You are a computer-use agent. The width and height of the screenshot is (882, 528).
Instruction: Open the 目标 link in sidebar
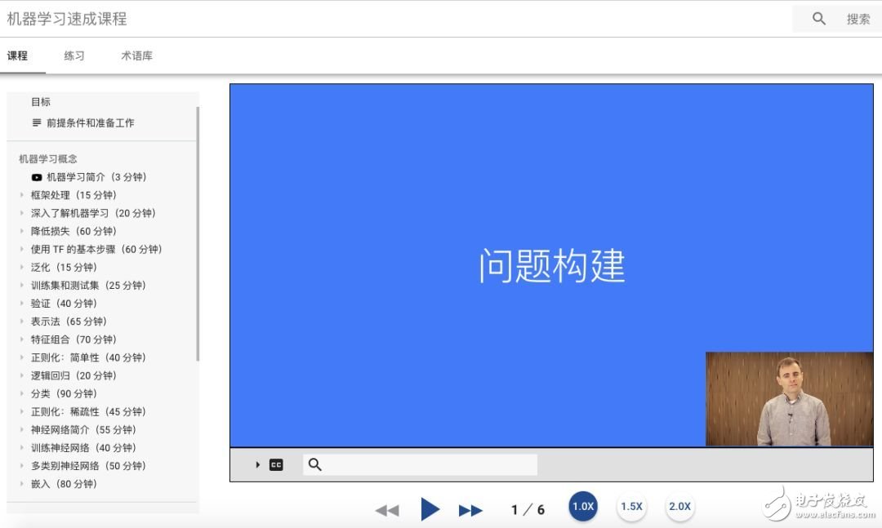(x=41, y=102)
